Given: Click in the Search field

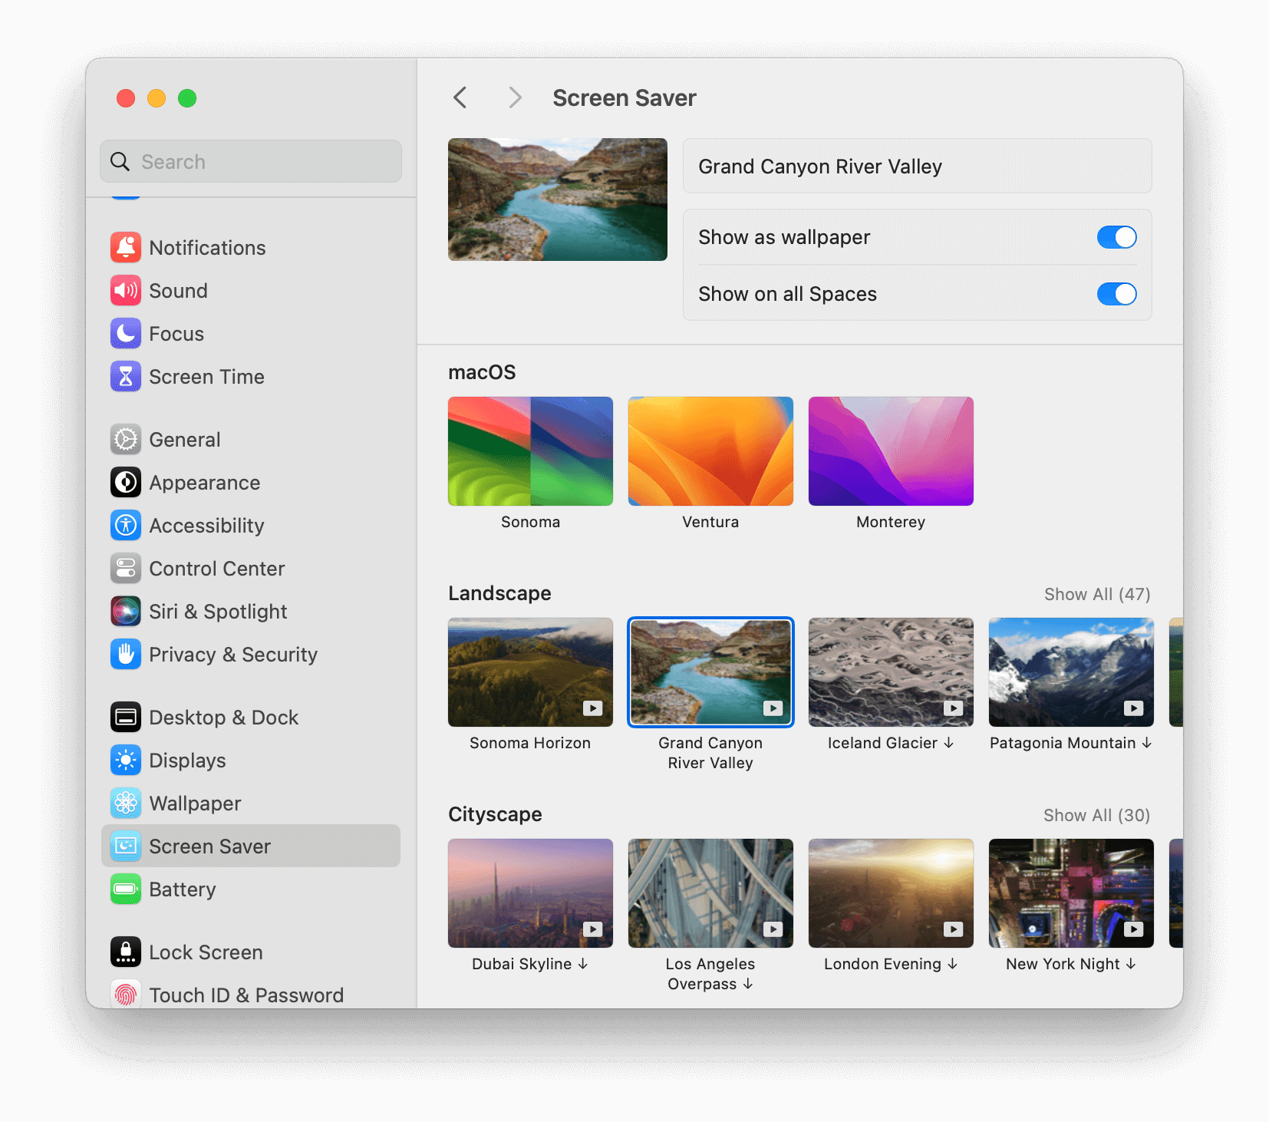Looking at the screenshot, I should pos(251,161).
